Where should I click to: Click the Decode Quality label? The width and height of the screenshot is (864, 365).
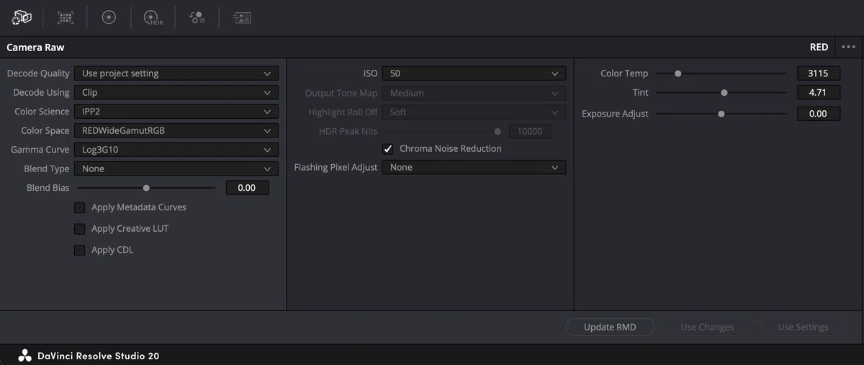38,73
